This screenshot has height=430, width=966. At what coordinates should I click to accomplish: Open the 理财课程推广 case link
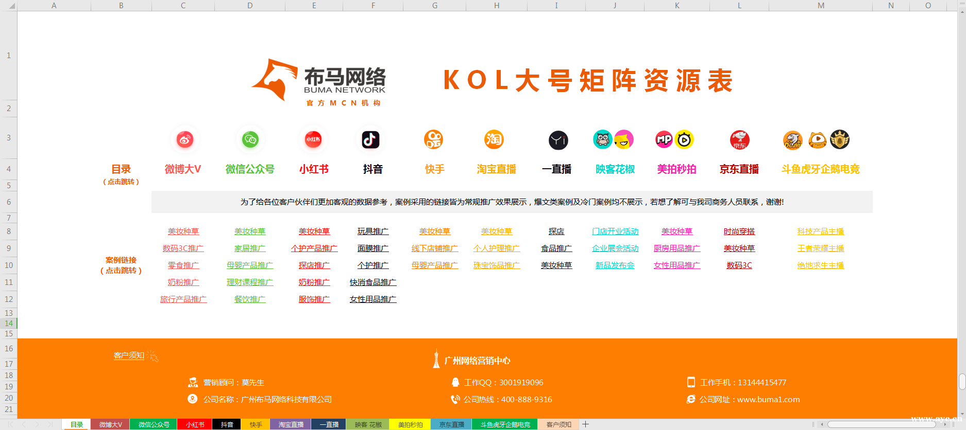(250, 282)
